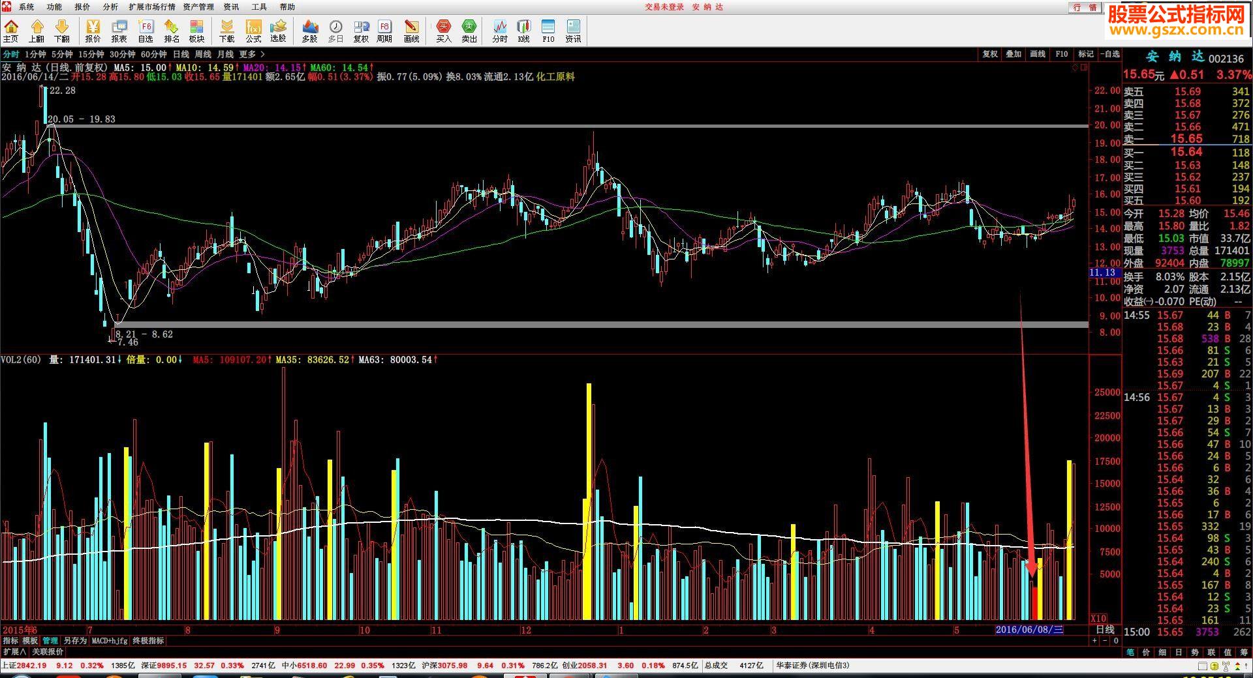Click 另存为 save-as tab
1253x678 pixels.
coord(75,641)
